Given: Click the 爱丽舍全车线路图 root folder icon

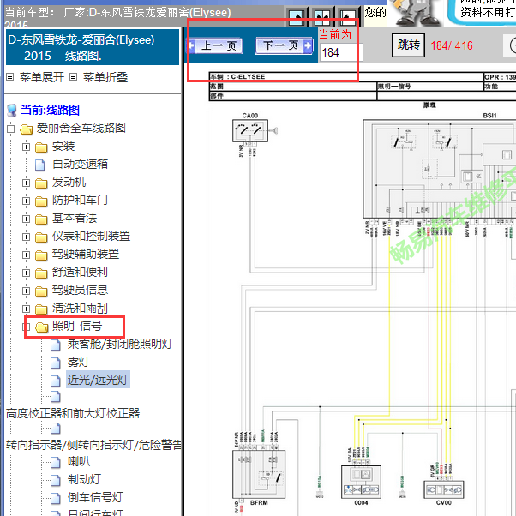Looking at the screenshot, I should pyautogui.click(x=26, y=129).
